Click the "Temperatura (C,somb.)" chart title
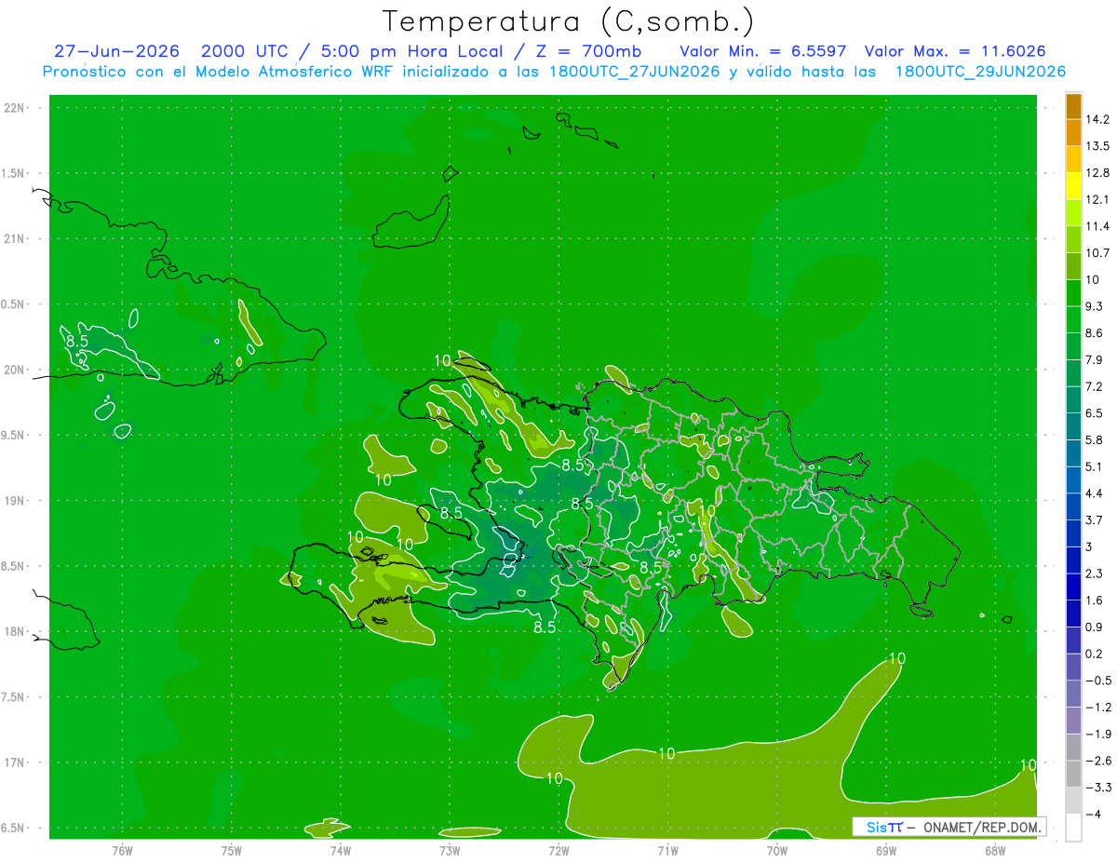Image resolution: width=1117 pixels, height=863 pixels. 568,21
